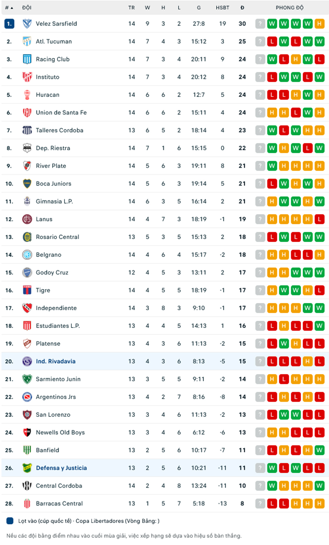Click the San Lorenzo club logo
The height and width of the screenshot is (545, 329).
[27, 414]
